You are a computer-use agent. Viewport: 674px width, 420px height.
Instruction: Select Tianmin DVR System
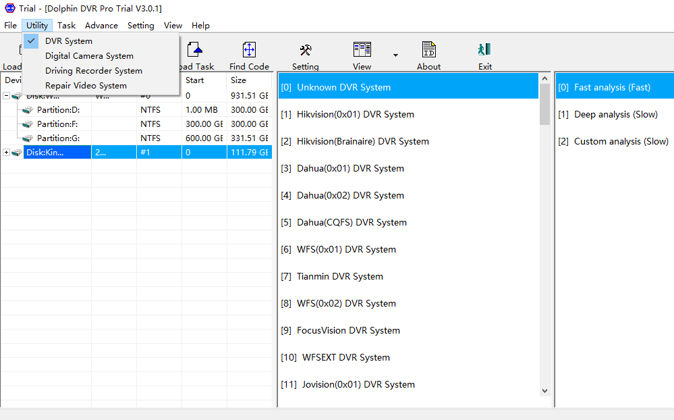tap(408, 277)
